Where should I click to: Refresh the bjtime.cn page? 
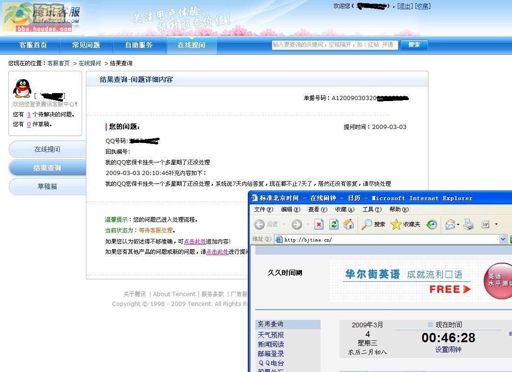[334, 224]
